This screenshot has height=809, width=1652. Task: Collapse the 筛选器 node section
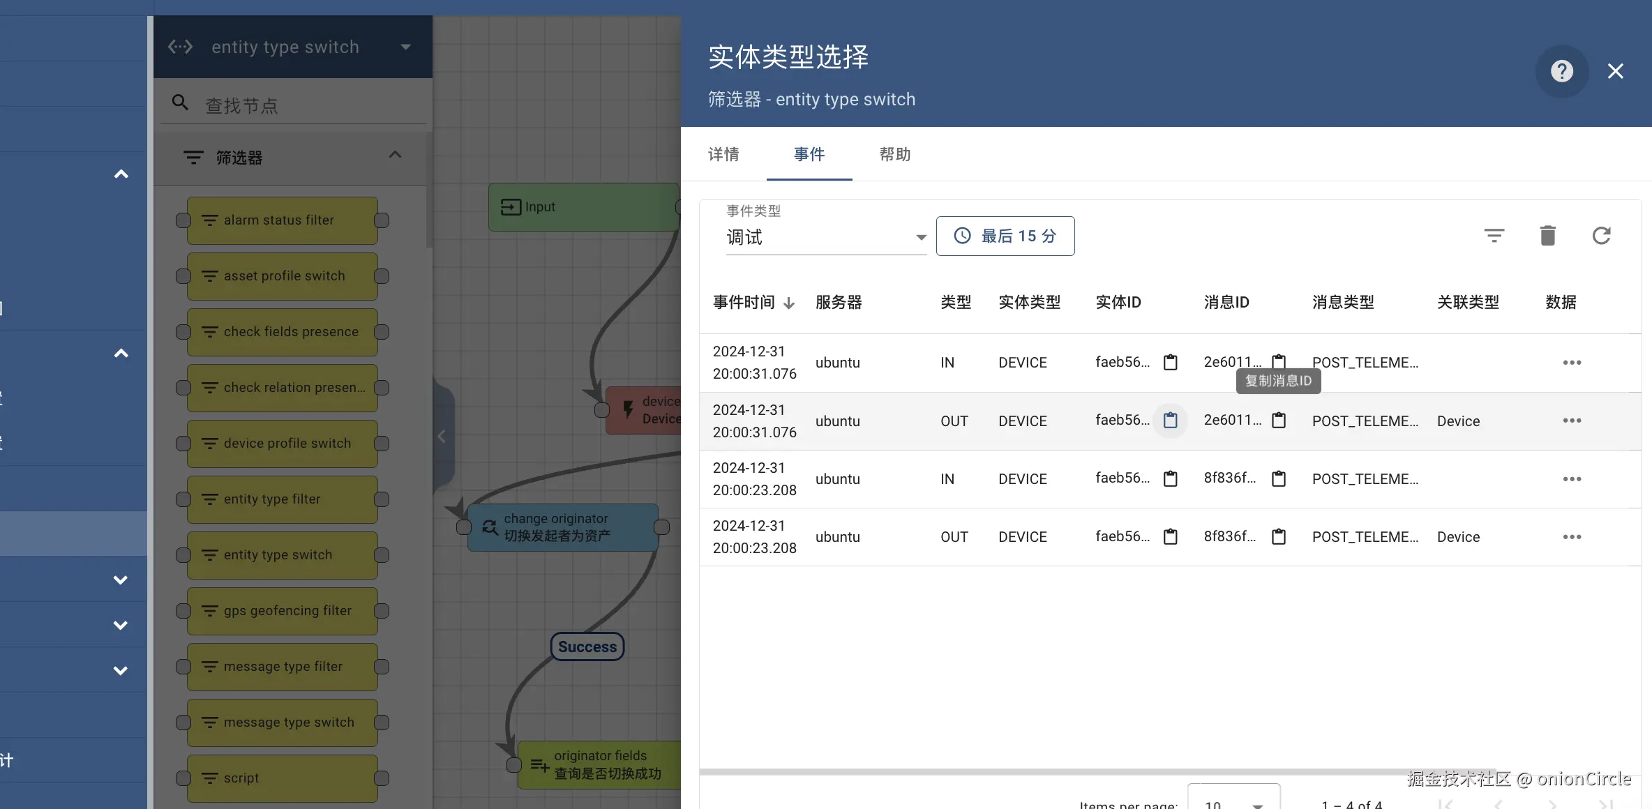point(395,155)
